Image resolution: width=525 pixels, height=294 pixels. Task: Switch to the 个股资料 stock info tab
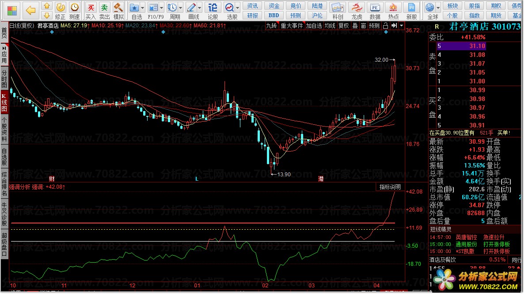[4, 130]
